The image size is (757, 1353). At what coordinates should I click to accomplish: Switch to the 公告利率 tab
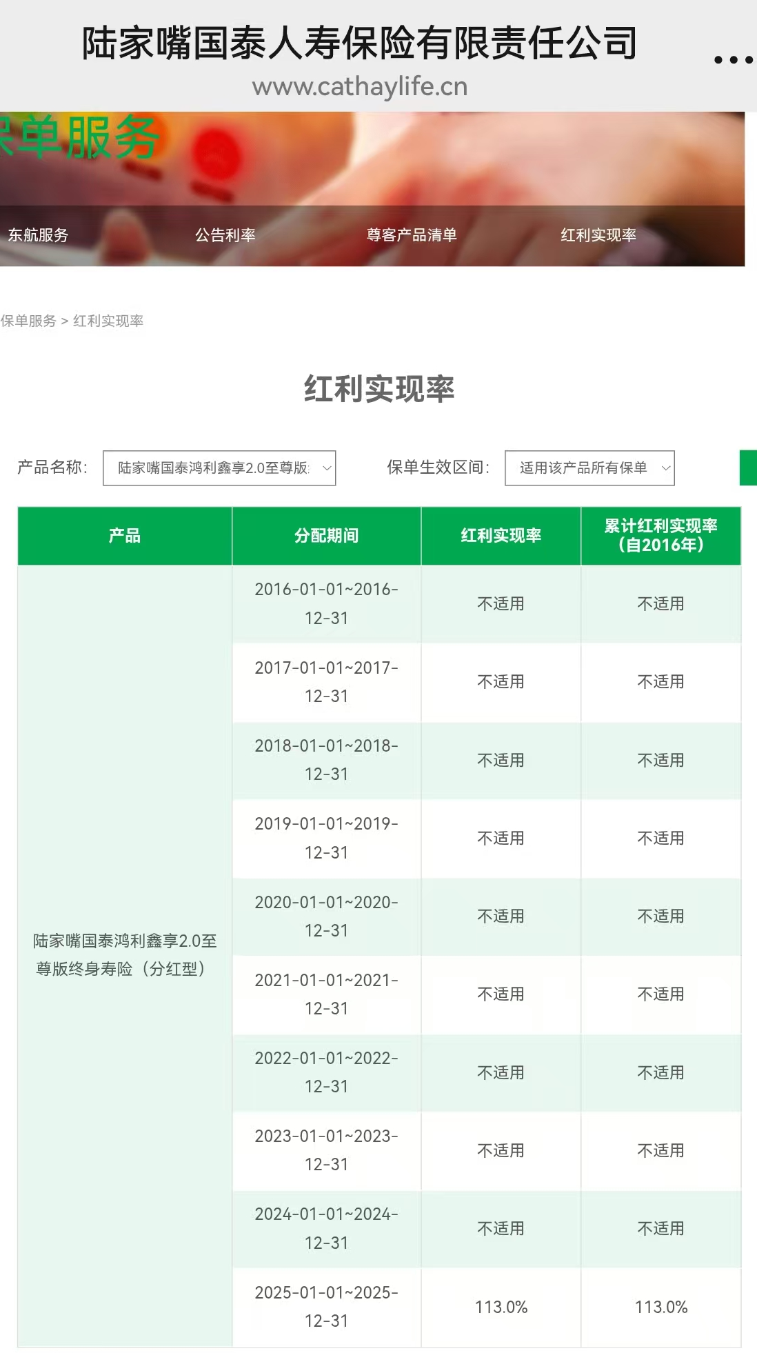pyautogui.click(x=225, y=235)
